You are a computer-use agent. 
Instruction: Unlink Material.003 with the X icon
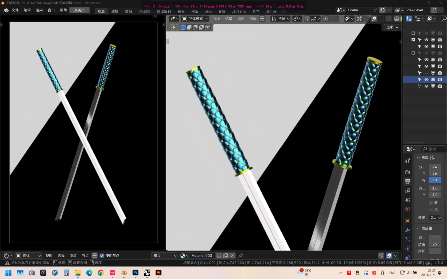click(232, 255)
